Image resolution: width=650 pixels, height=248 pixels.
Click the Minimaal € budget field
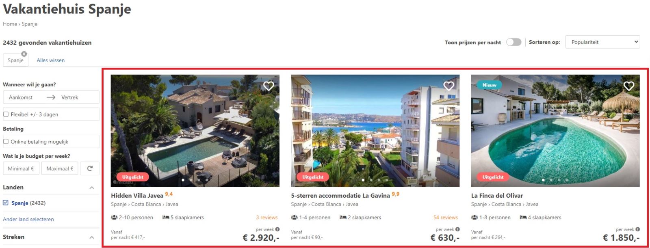21,168
